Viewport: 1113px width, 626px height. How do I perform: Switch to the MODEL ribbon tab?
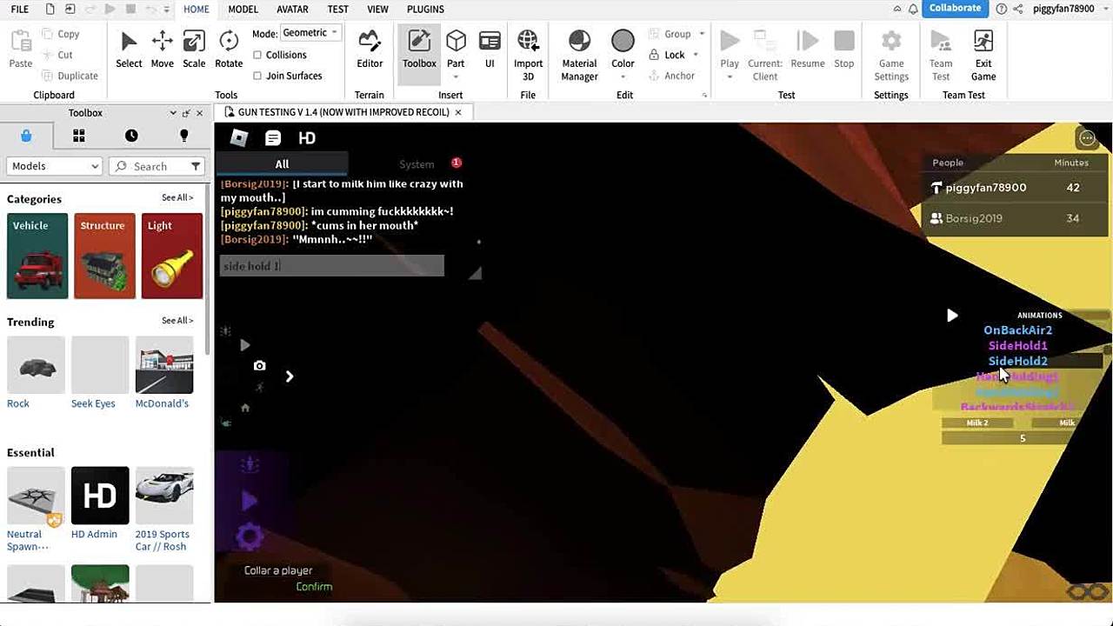(x=243, y=9)
